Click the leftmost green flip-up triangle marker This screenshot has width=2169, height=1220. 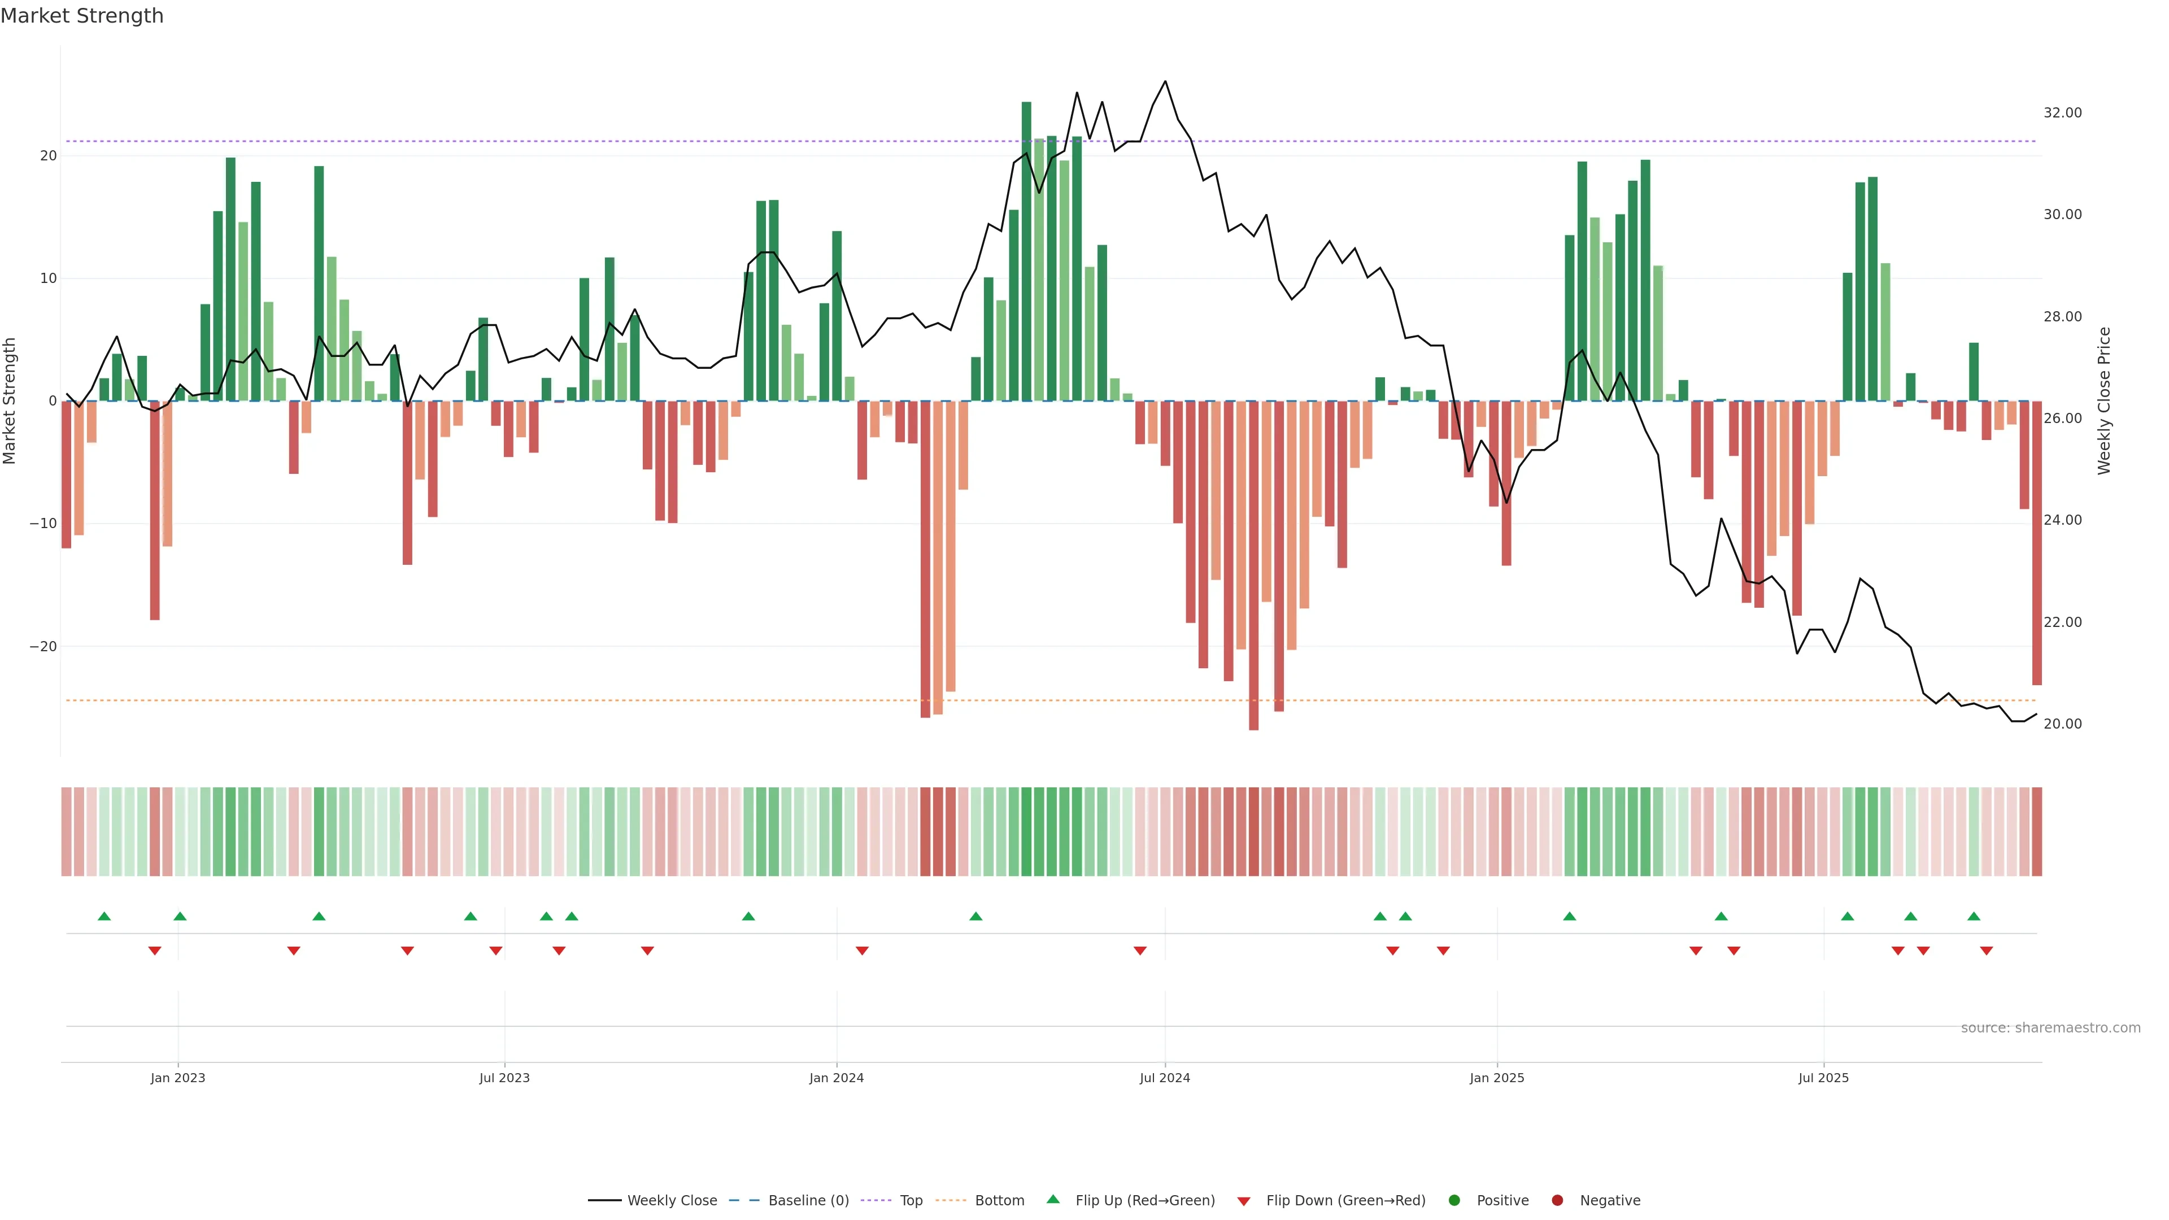pyautogui.click(x=104, y=916)
